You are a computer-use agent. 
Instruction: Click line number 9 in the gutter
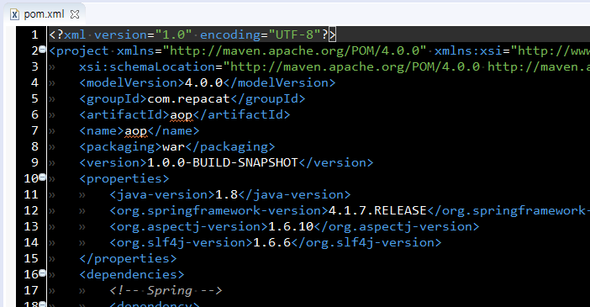tap(34, 162)
